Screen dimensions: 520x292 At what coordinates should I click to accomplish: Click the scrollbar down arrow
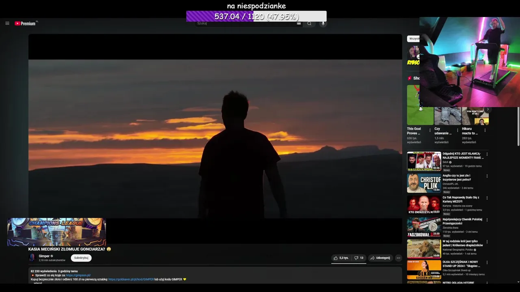click(x=518, y=282)
